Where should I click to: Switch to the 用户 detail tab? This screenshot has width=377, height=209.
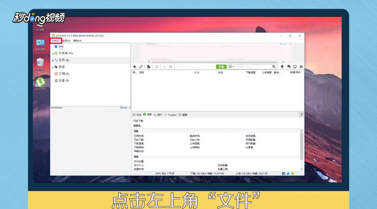click(x=158, y=115)
